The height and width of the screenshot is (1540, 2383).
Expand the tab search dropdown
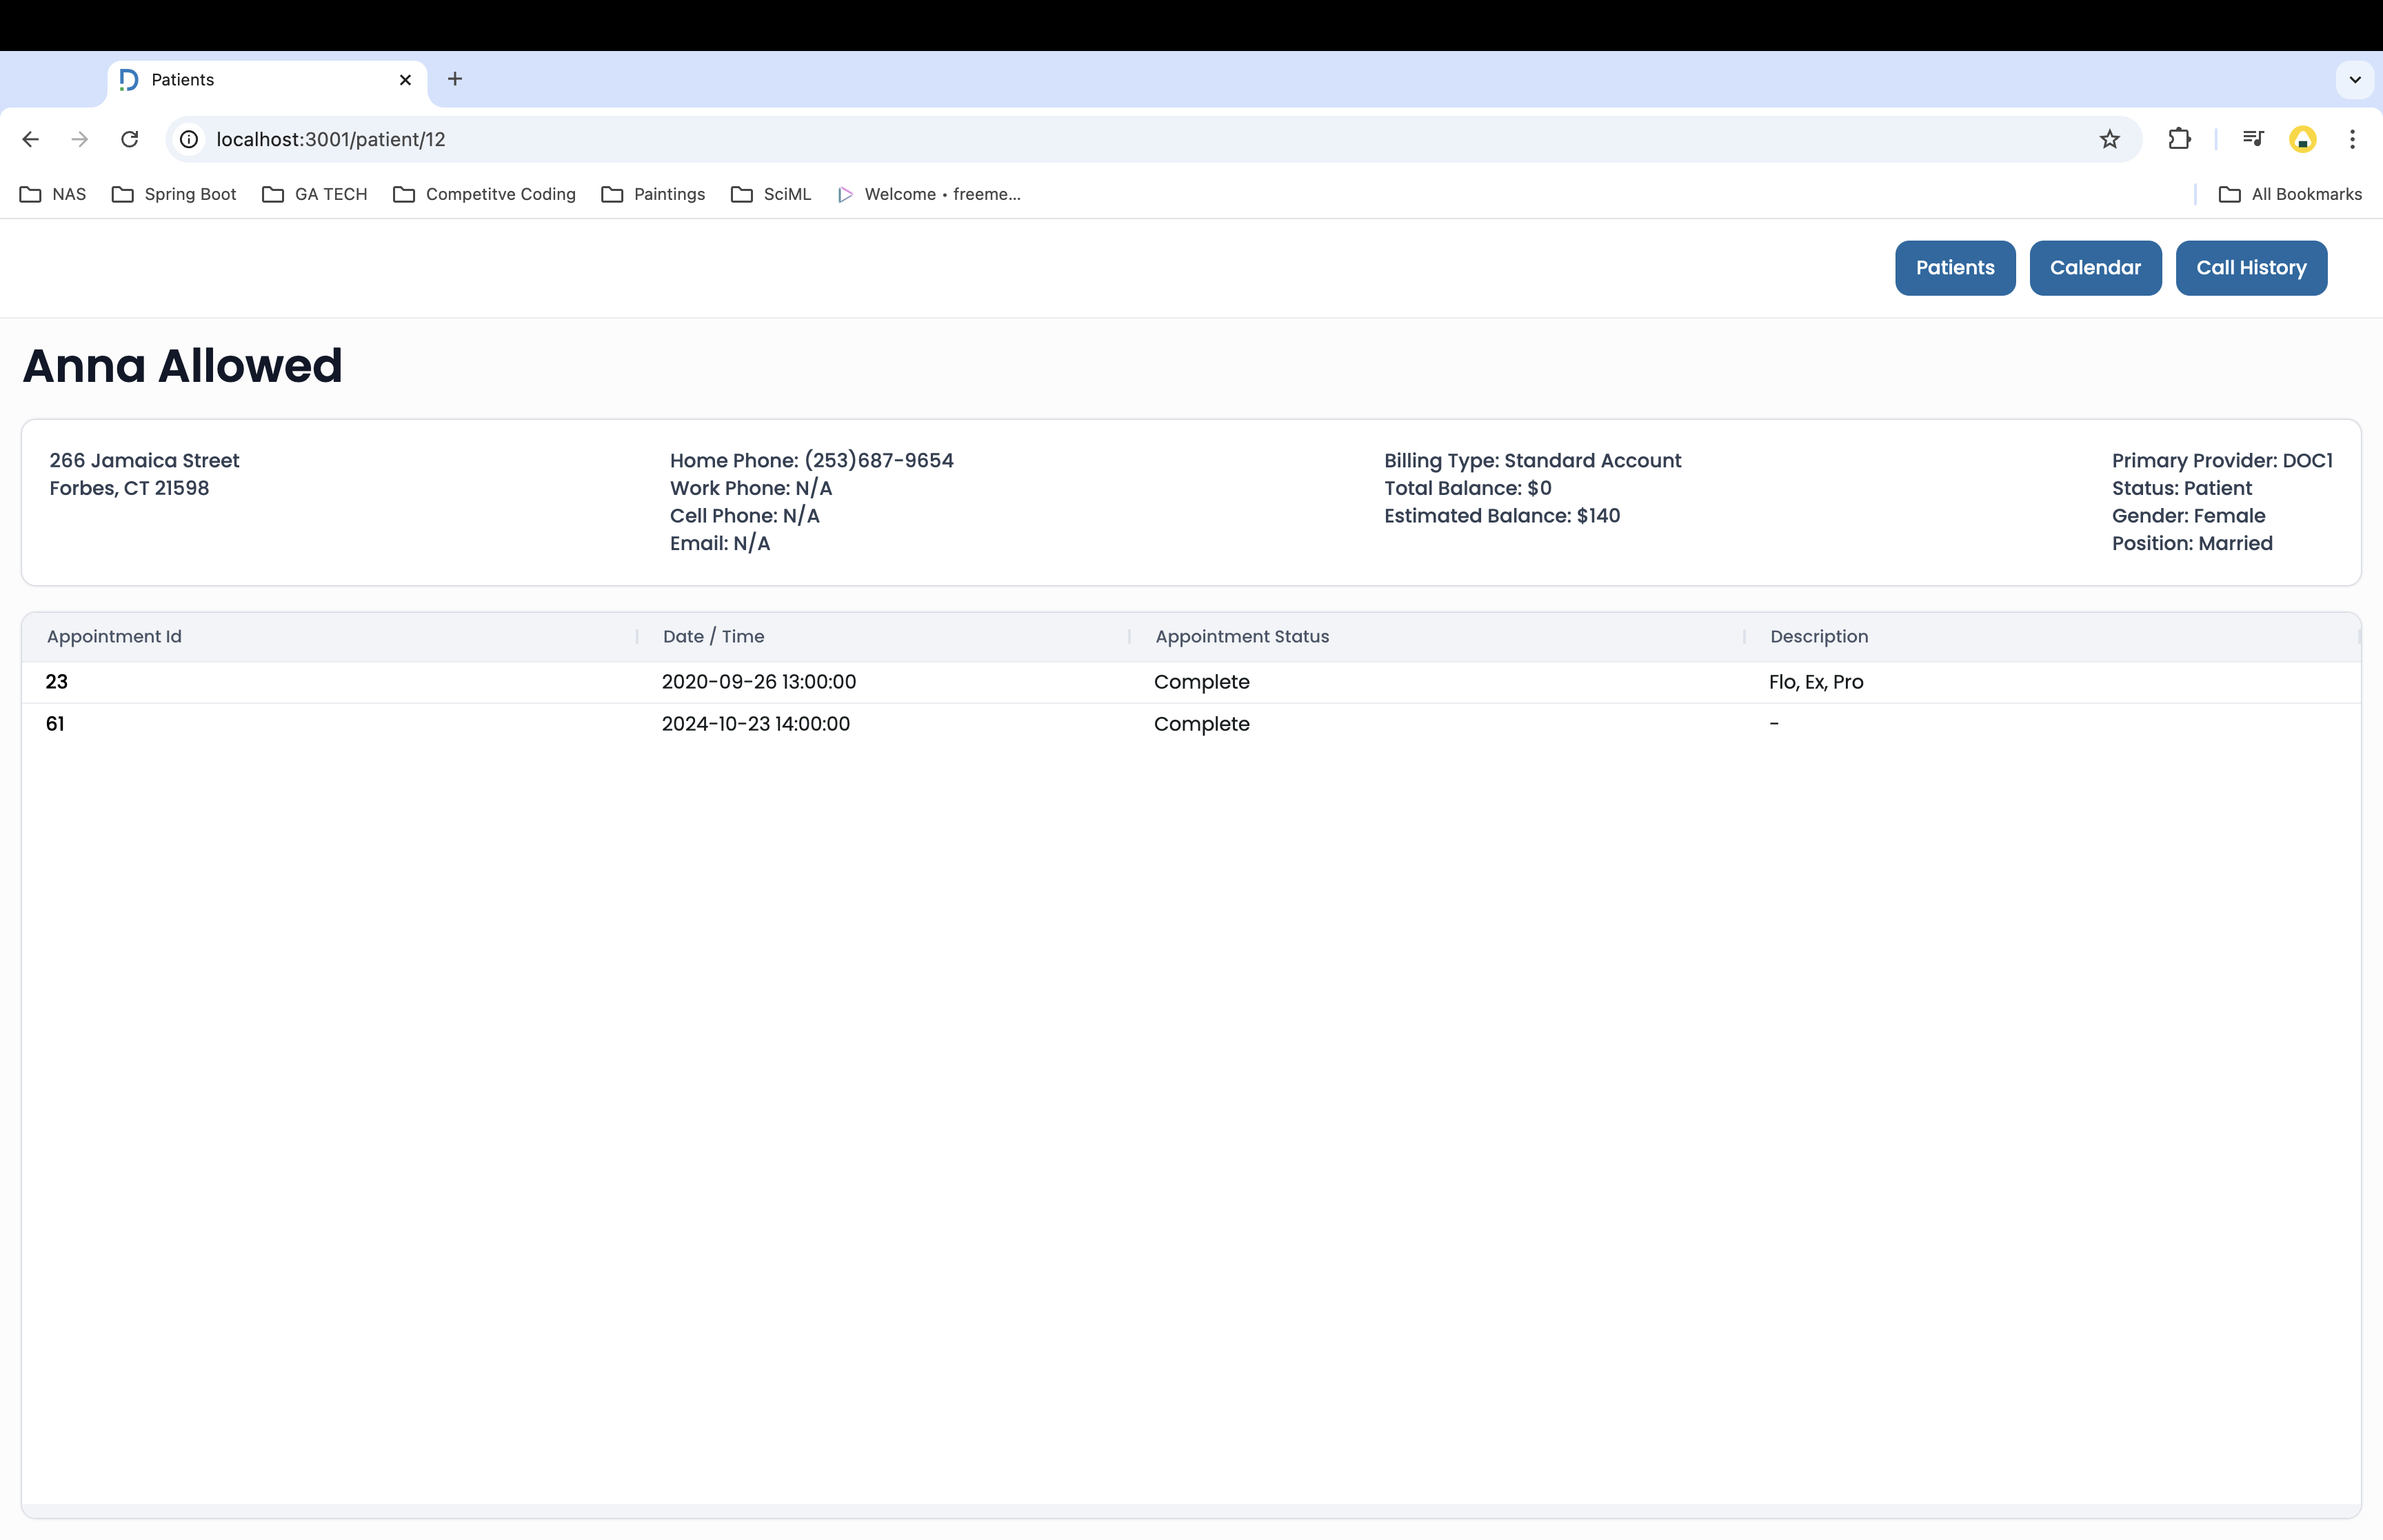click(x=2354, y=79)
